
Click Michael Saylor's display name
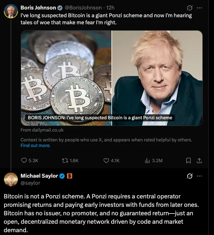(x=39, y=176)
